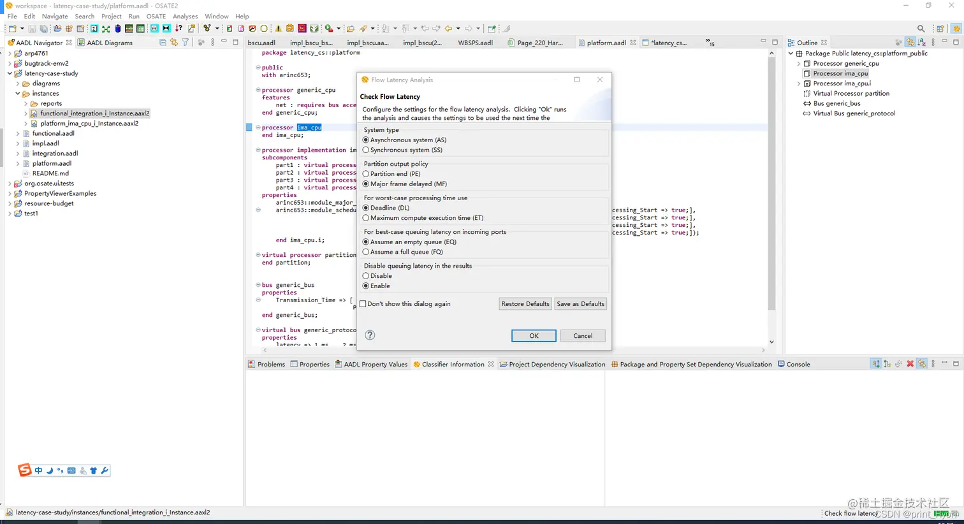964x524 pixels.
Task: Toggle Link with Editor in Outline panel
Action: (x=910, y=43)
